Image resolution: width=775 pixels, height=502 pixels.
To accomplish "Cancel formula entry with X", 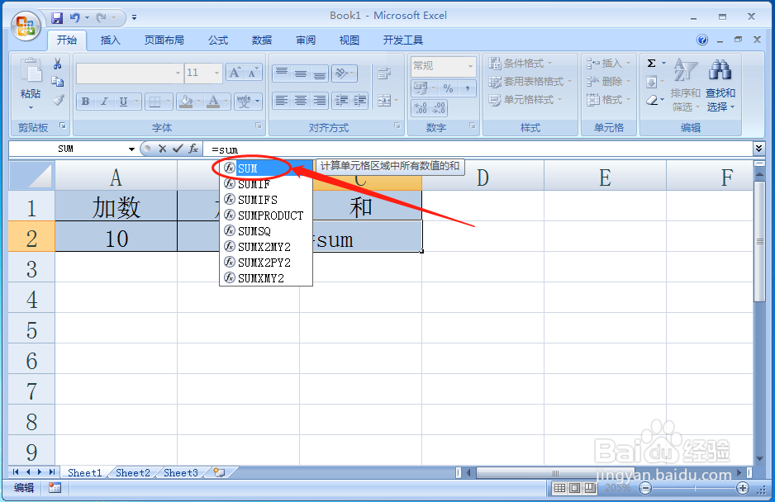I will (x=162, y=149).
